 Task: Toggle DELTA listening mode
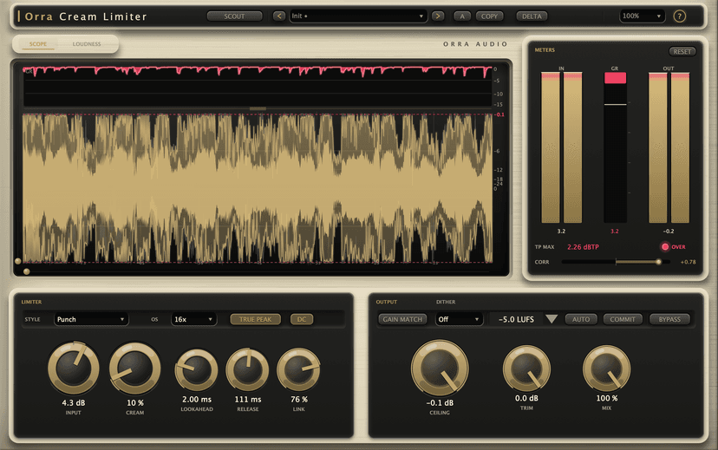pyautogui.click(x=532, y=16)
